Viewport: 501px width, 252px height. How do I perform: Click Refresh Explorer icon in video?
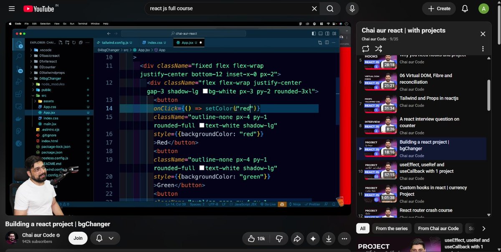click(73, 42)
